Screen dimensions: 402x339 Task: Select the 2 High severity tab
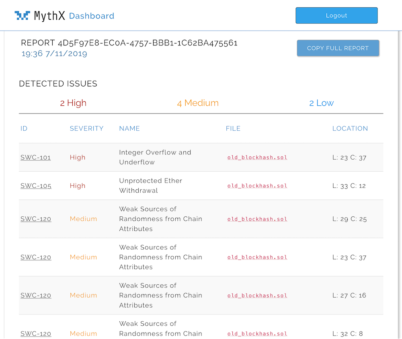[73, 103]
